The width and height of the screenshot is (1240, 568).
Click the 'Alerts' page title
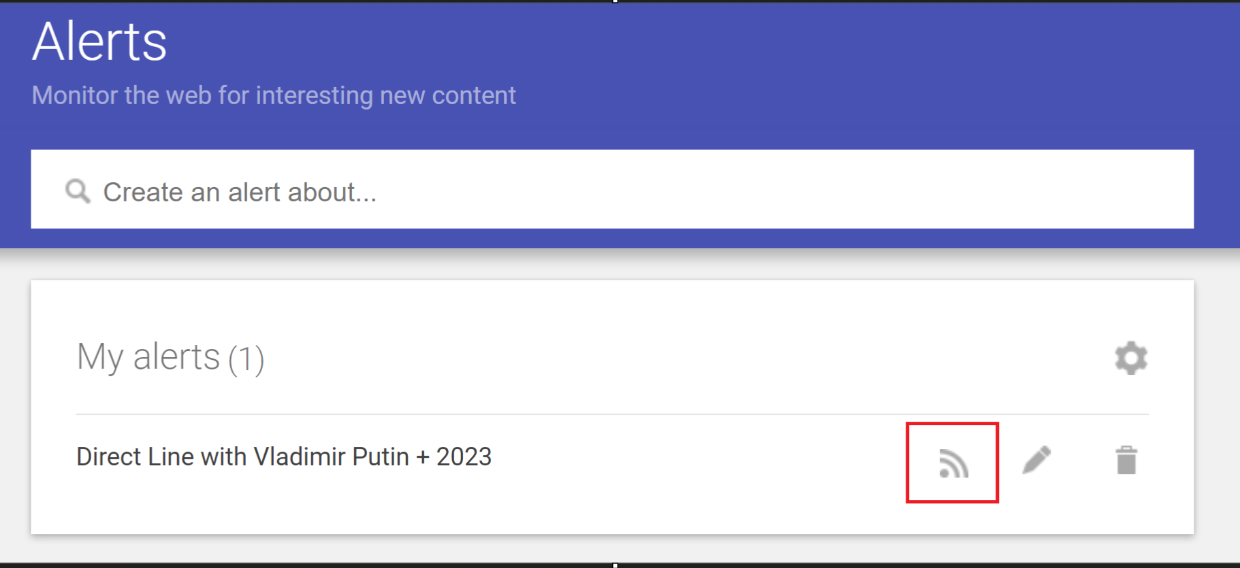99,41
